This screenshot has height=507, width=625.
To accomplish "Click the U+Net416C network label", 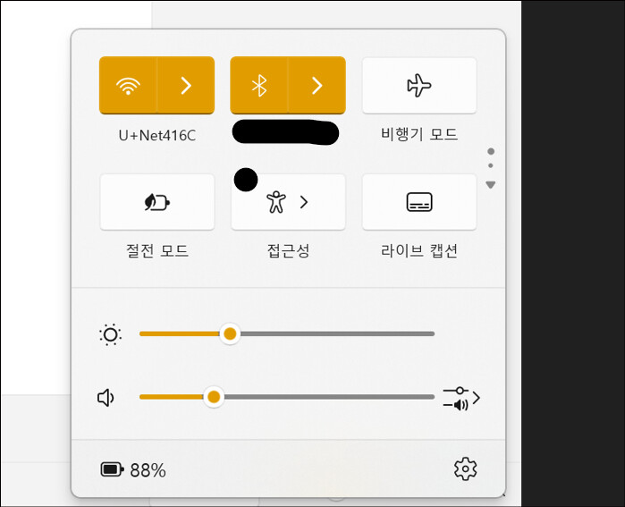I will [156, 136].
